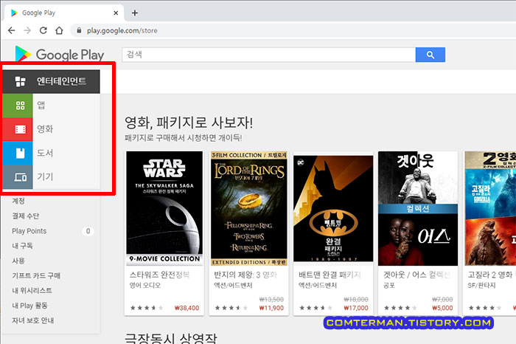Image resolution: width=516 pixels, height=344 pixels.
Task: Click the blue search magnifier button
Action: 430,55
